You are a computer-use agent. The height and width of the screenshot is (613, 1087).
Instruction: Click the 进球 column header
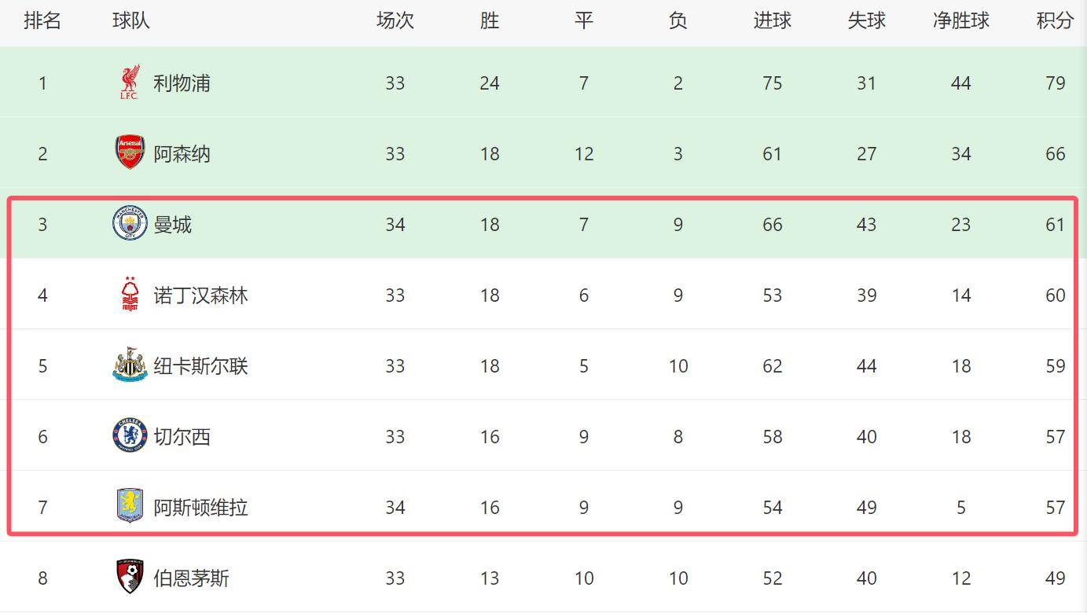(x=772, y=20)
